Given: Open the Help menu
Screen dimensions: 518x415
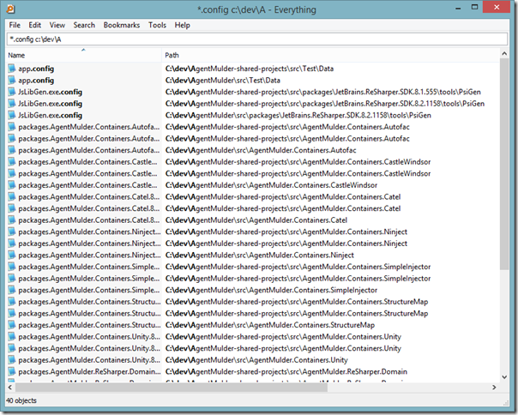Looking at the screenshot, I should [183, 25].
